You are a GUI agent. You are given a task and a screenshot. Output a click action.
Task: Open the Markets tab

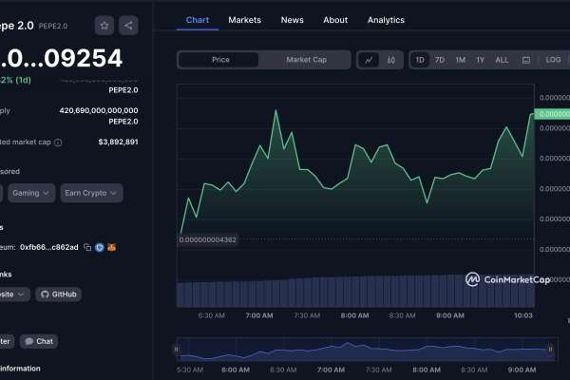coord(245,20)
